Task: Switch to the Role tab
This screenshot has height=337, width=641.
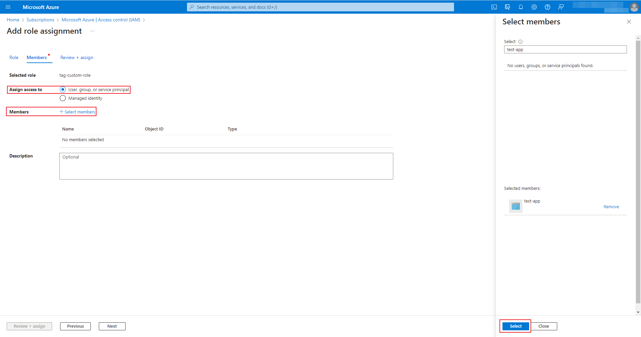Action: pyautogui.click(x=14, y=57)
